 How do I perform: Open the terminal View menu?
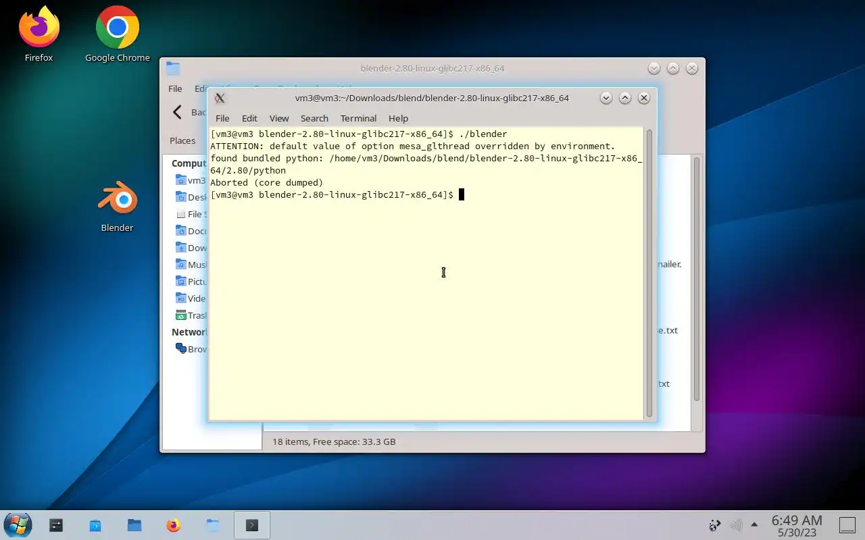click(x=279, y=118)
